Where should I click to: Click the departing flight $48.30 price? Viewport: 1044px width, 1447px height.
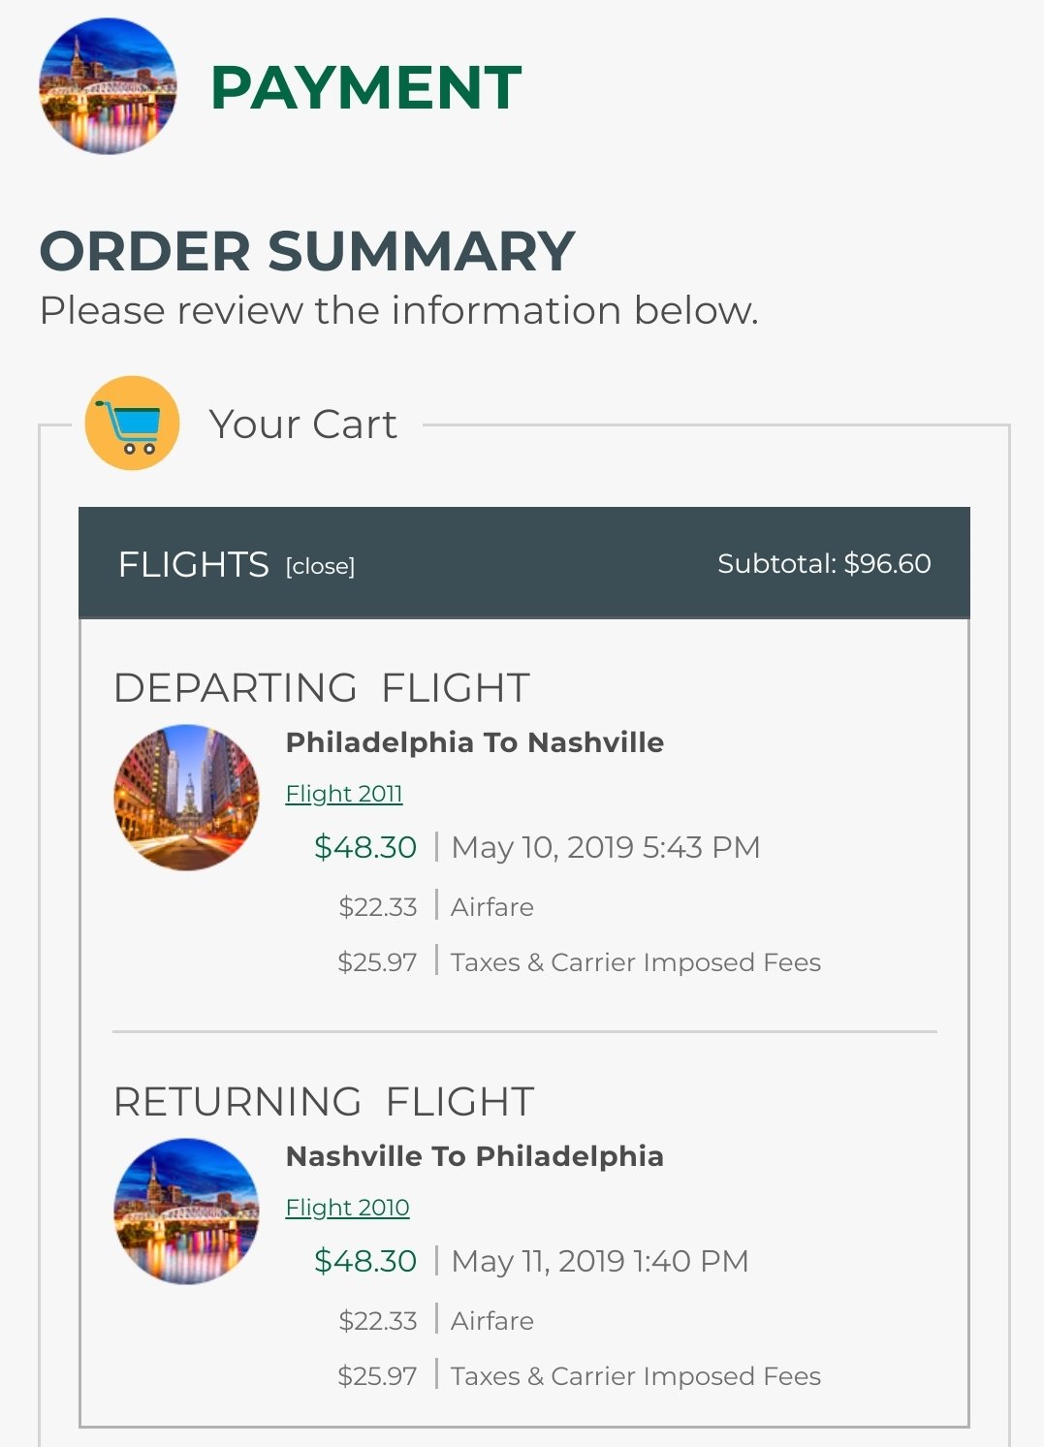click(365, 847)
